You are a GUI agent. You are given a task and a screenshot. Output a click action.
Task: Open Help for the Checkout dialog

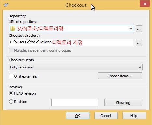pos(134,116)
